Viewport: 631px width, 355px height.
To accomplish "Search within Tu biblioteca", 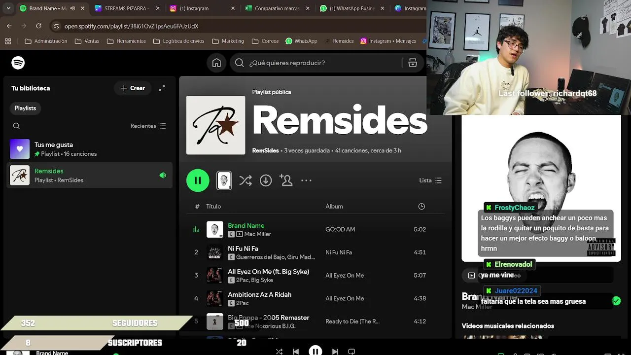I will [x=16, y=126].
